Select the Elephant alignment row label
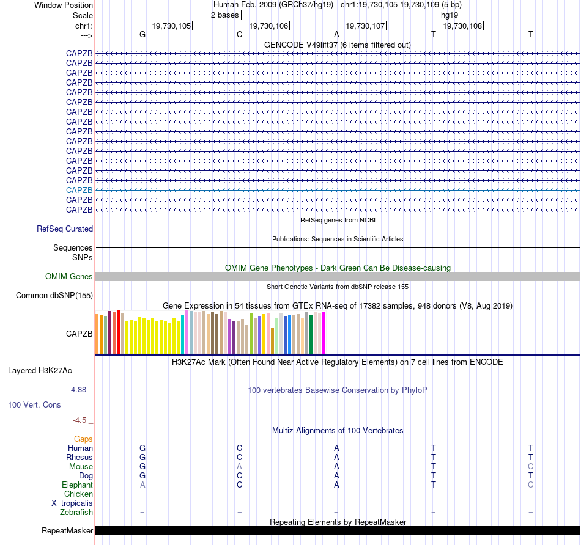581x545 pixels. pos(78,485)
